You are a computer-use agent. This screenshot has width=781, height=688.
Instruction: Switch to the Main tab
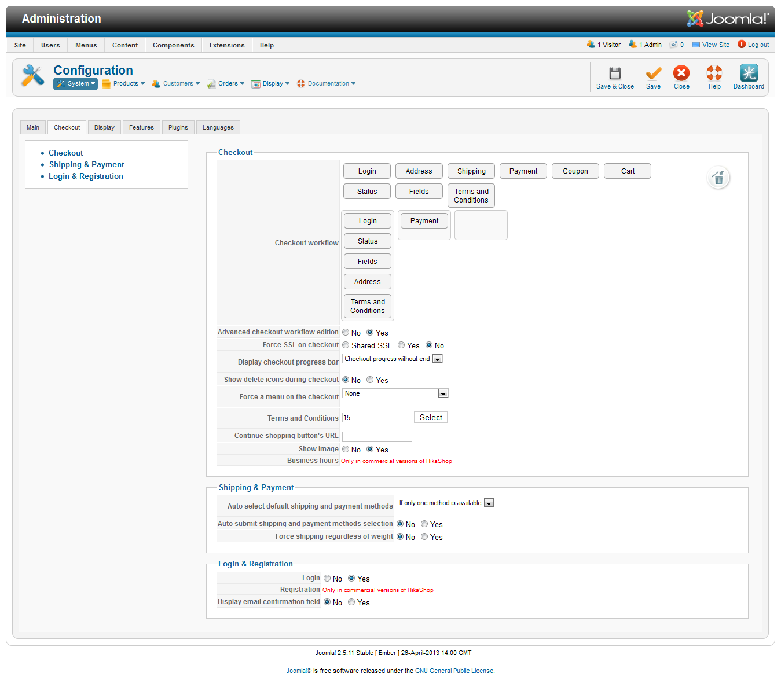(x=33, y=127)
